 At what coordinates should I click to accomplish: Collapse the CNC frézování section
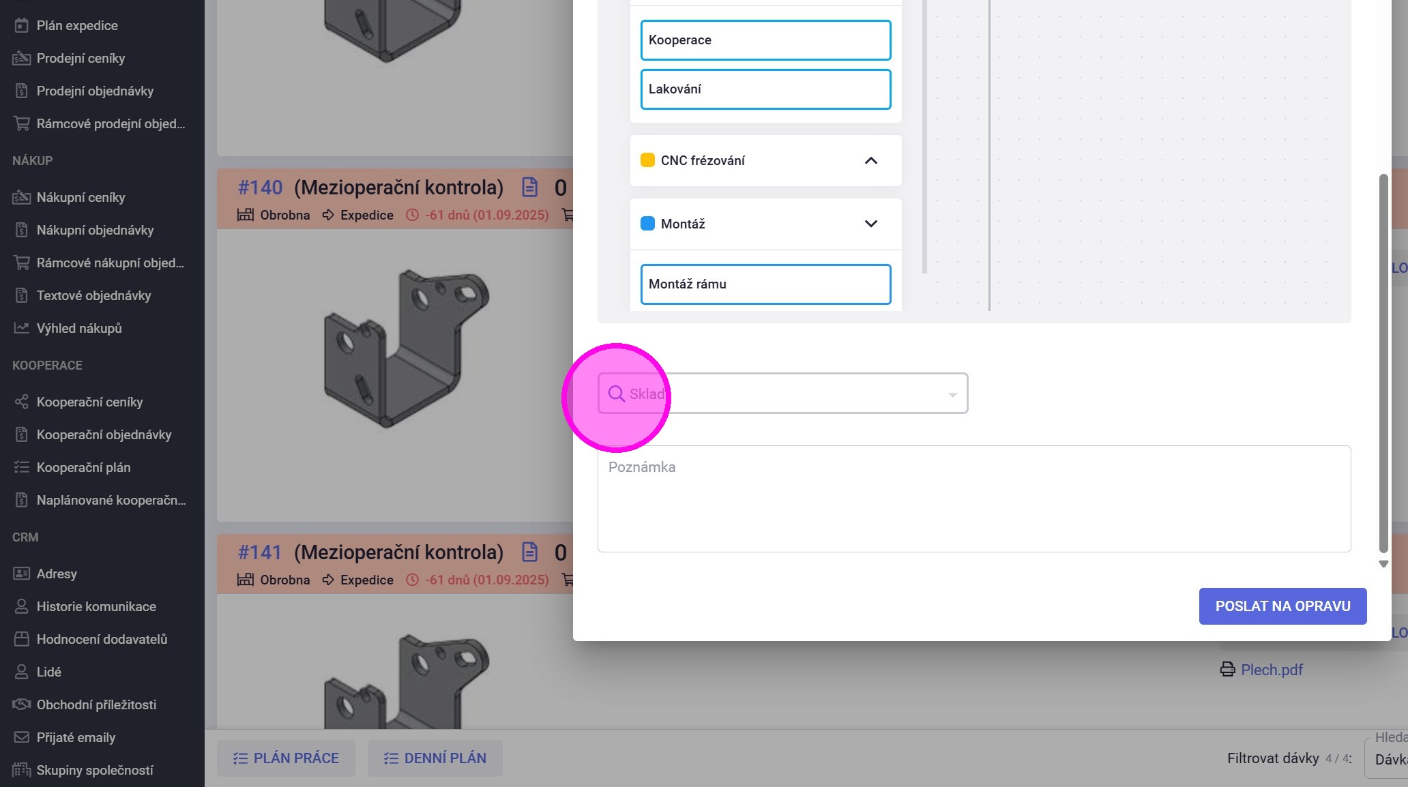click(870, 160)
